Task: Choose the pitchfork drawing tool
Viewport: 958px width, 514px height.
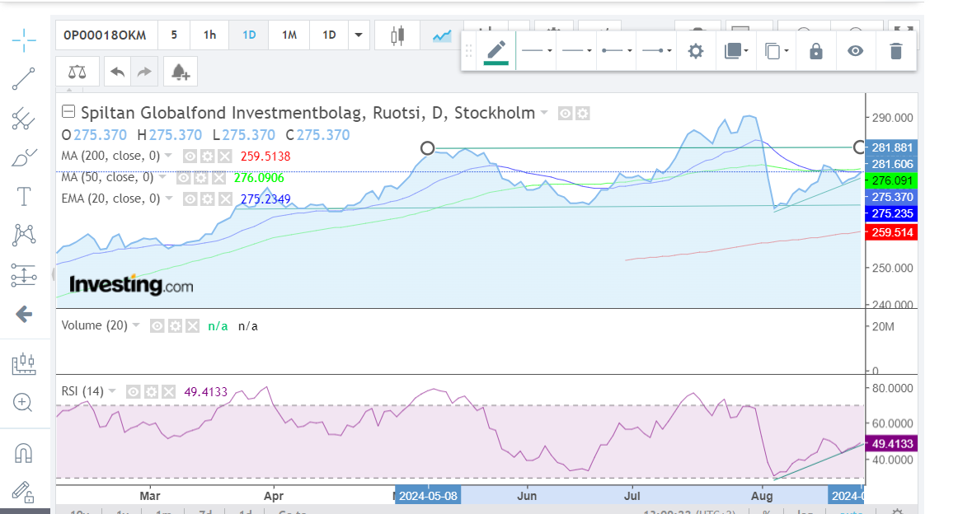Action: [x=24, y=119]
